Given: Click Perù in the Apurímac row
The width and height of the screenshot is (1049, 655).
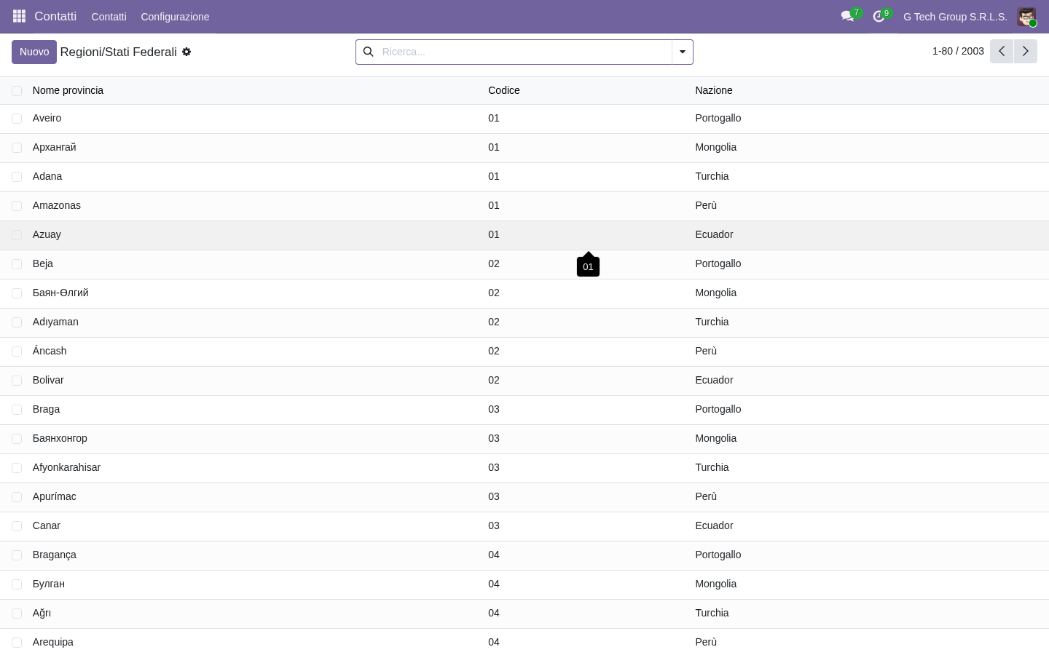Looking at the screenshot, I should coord(706,496).
